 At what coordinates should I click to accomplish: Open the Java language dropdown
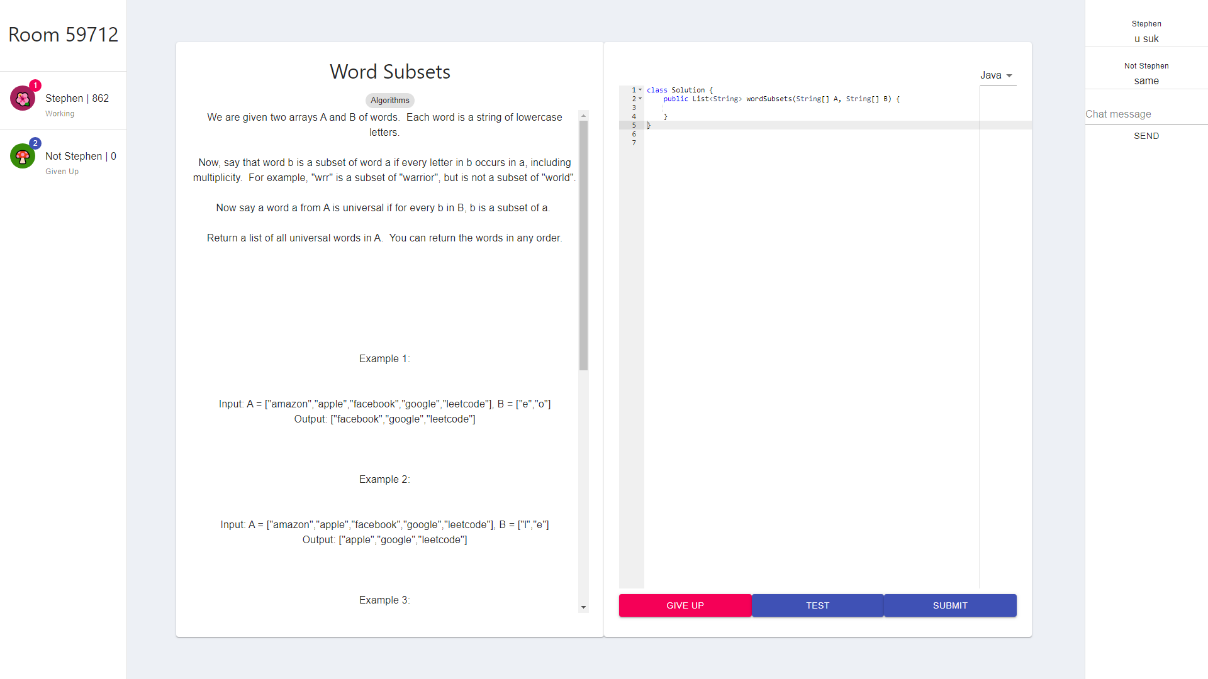997,75
